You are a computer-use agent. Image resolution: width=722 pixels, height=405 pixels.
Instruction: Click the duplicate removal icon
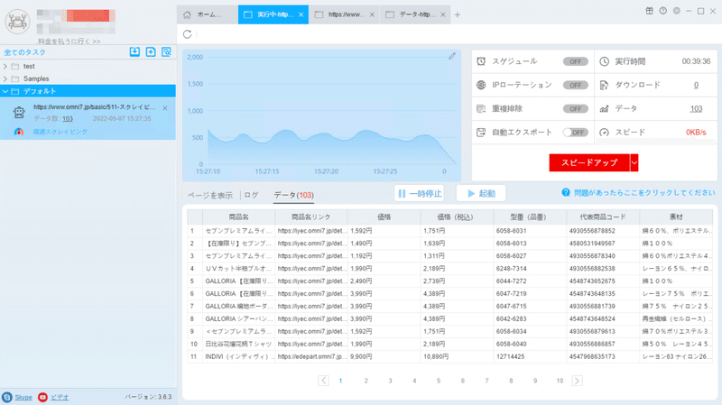[481, 108]
